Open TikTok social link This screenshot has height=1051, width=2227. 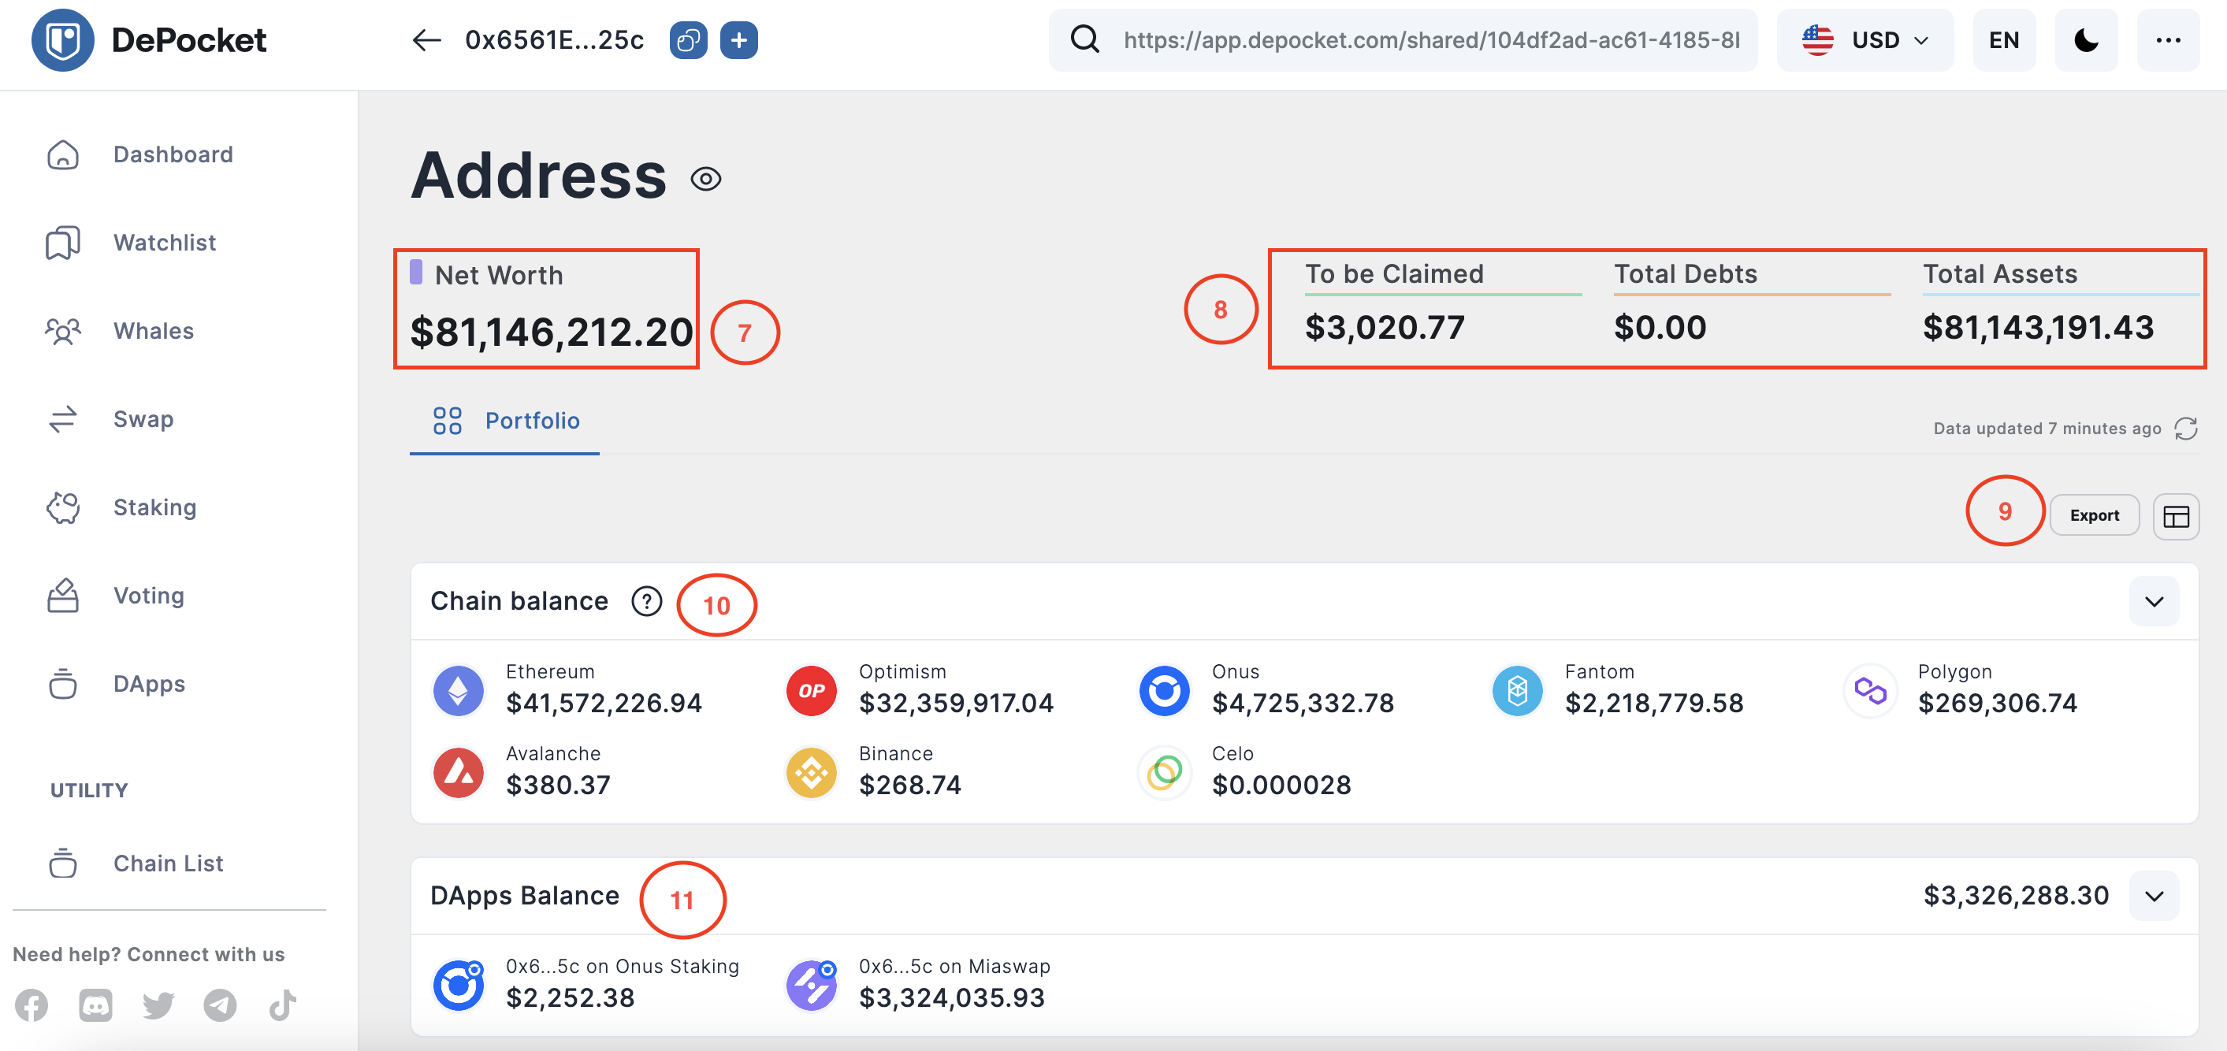[x=283, y=1005]
